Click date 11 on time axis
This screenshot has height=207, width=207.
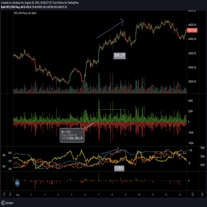153,195
